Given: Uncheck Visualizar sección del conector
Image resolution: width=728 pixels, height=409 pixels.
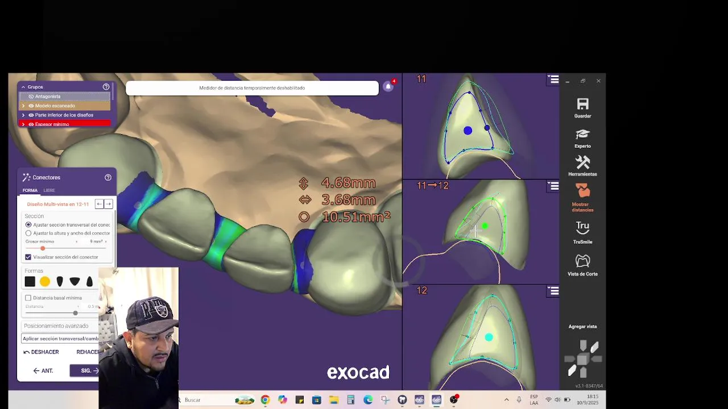Looking at the screenshot, I should (28, 257).
